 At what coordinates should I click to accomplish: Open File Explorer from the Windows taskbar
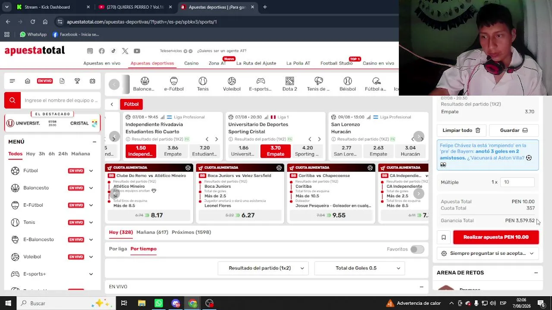click(x=141, y=303)
